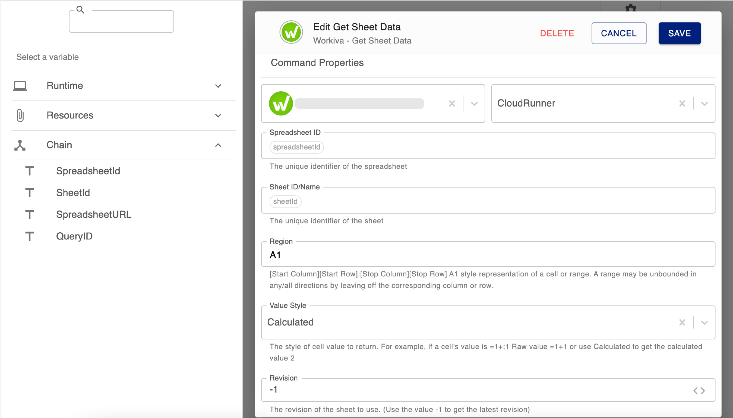The height and width of the screenshot is (418, 733).
Task: Collapse the Chain section chevron
Action: click(x=218, y=145)
